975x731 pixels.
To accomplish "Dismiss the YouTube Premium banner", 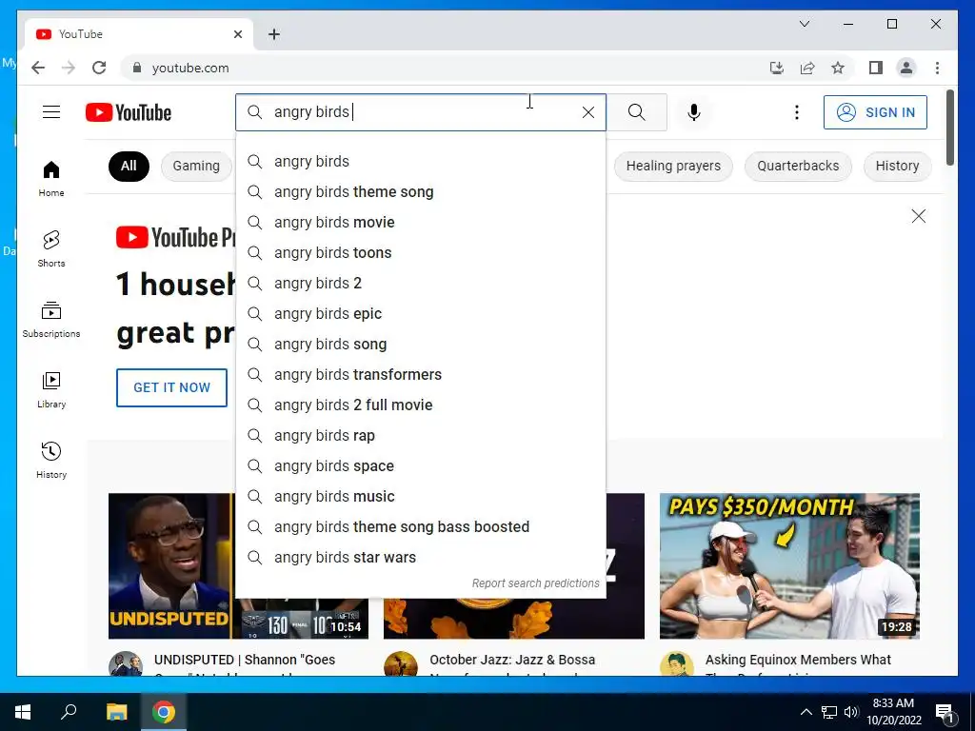I will tap(919, 216).
